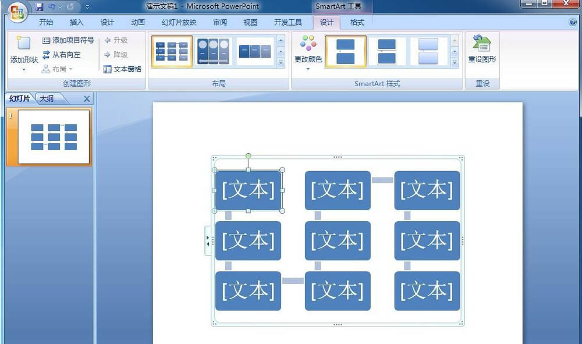Open the 动画 ribbon tab
The height and width of the screenshot is (344, 582).
[x=138, y=22]
